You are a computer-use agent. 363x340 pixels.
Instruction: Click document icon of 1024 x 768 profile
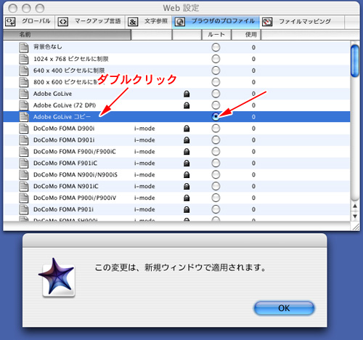point(24,59)
